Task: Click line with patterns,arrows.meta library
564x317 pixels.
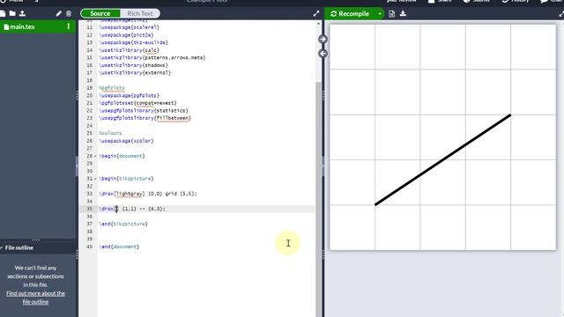Action: coord(152,57)
